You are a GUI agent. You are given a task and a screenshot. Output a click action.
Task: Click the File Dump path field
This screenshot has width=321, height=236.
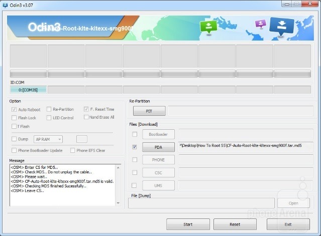[201, 203]
